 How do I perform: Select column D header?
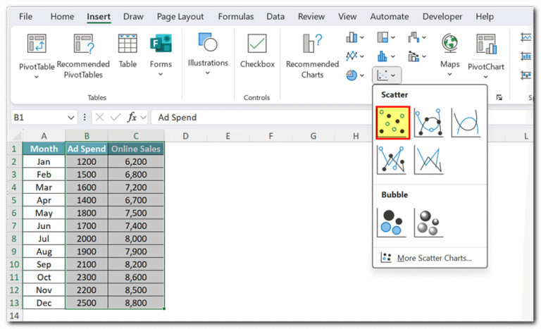[186, 136]
